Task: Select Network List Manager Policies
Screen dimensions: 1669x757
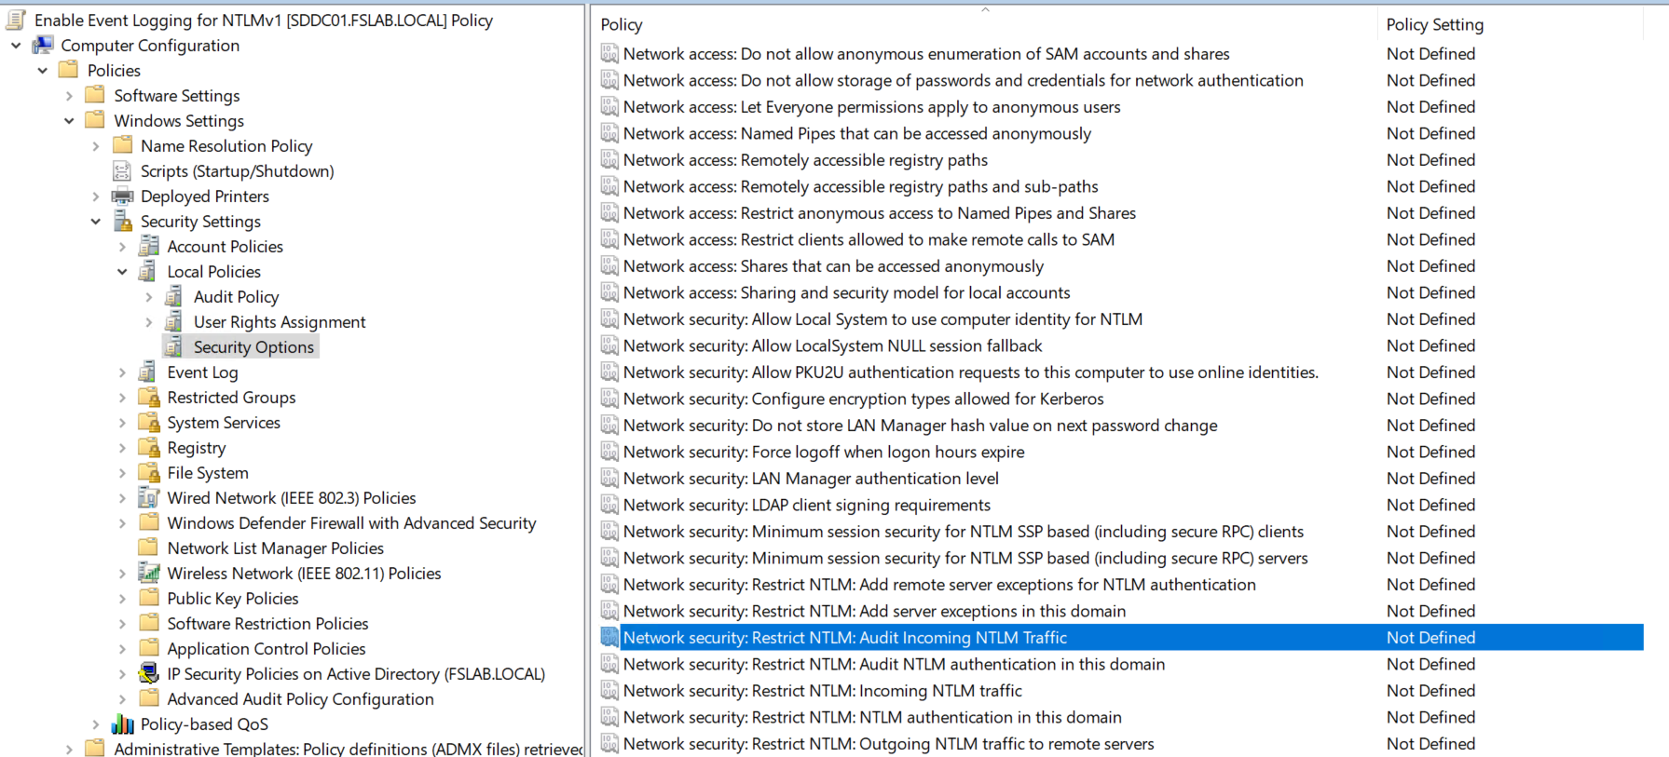Action: click(x=275, y=547)
